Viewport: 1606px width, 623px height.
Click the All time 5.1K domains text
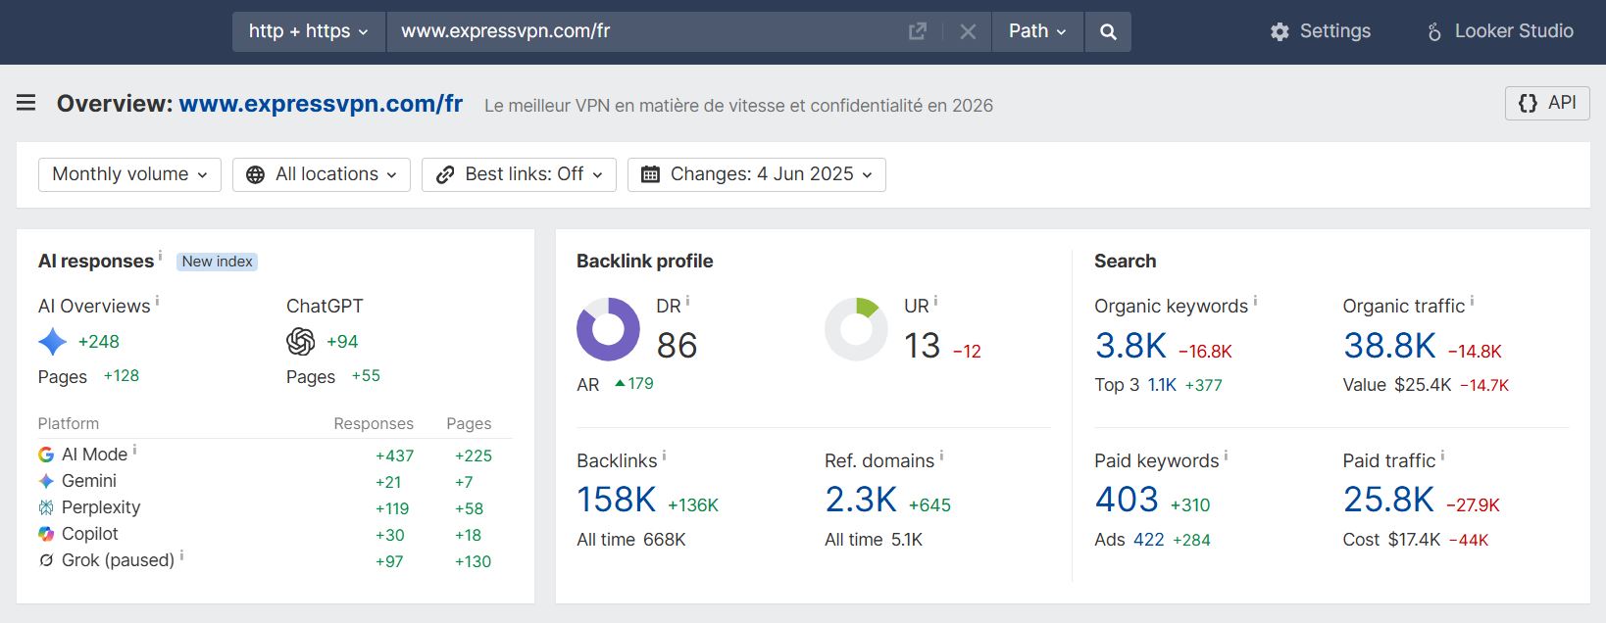pyautogui.click(x=874, y=540)
